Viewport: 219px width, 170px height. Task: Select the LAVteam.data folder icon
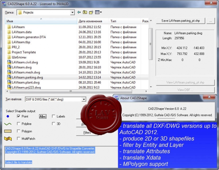point(9,32)
